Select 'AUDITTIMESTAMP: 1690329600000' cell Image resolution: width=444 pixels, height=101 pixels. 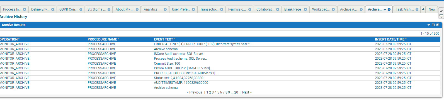tap(181, 83)
